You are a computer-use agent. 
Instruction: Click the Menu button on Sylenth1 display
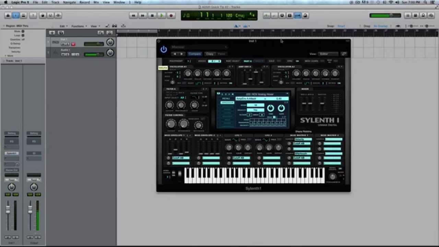226,98
